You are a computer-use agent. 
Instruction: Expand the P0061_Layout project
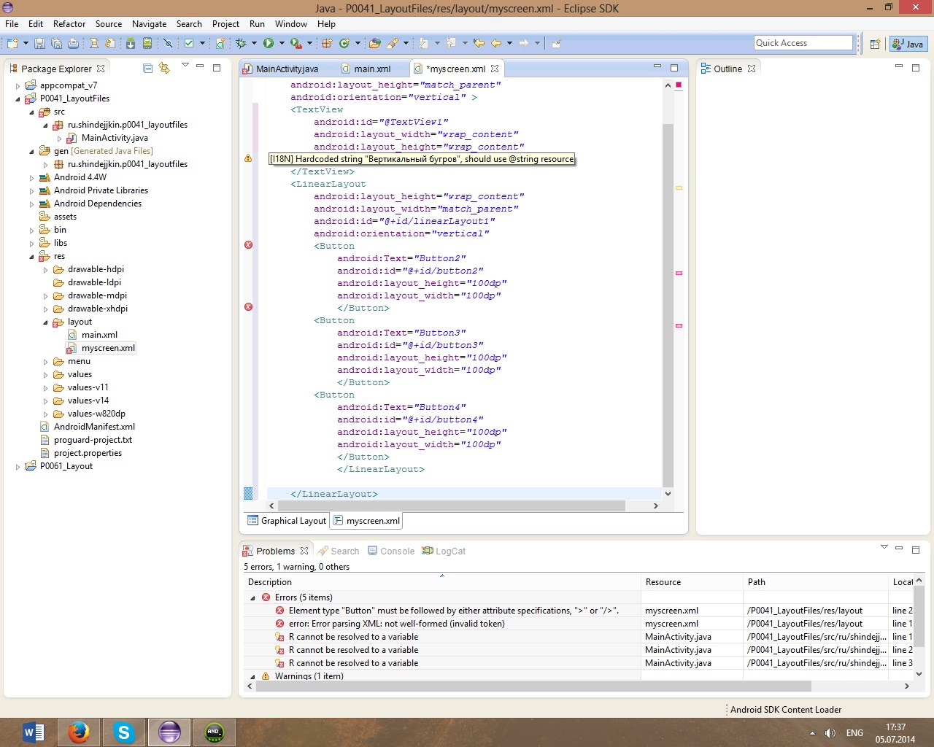18,466
